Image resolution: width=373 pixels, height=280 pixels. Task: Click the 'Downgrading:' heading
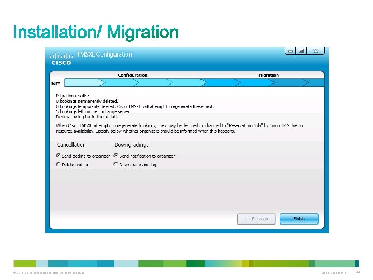[131, 145]
